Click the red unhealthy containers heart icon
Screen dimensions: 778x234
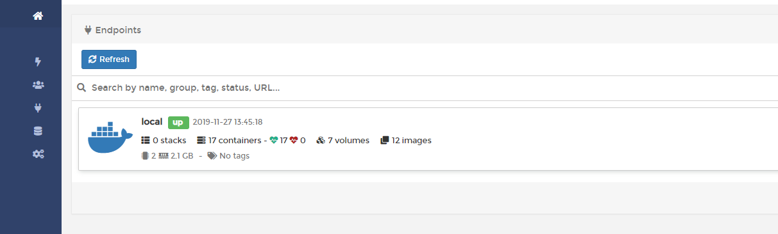pyautogui.click(x=294, y=140)
